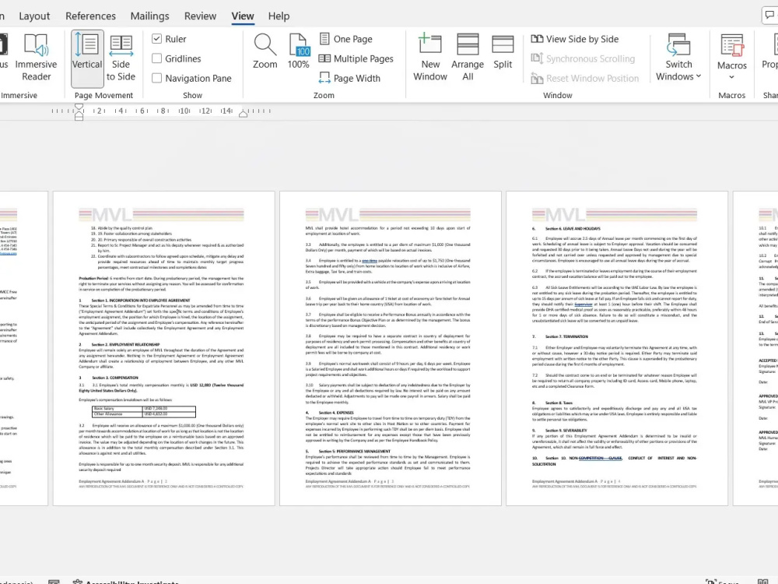
Task: Click the 'Section 4. EXPENSES' heading
Action: [x=336, y=413]
